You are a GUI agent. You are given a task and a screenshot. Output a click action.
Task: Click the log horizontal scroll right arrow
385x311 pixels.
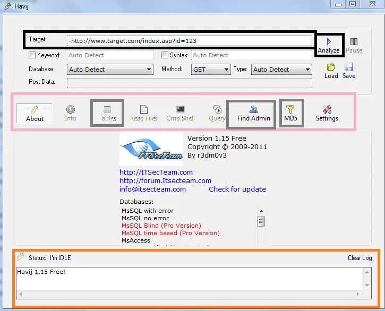pos(357,294)
